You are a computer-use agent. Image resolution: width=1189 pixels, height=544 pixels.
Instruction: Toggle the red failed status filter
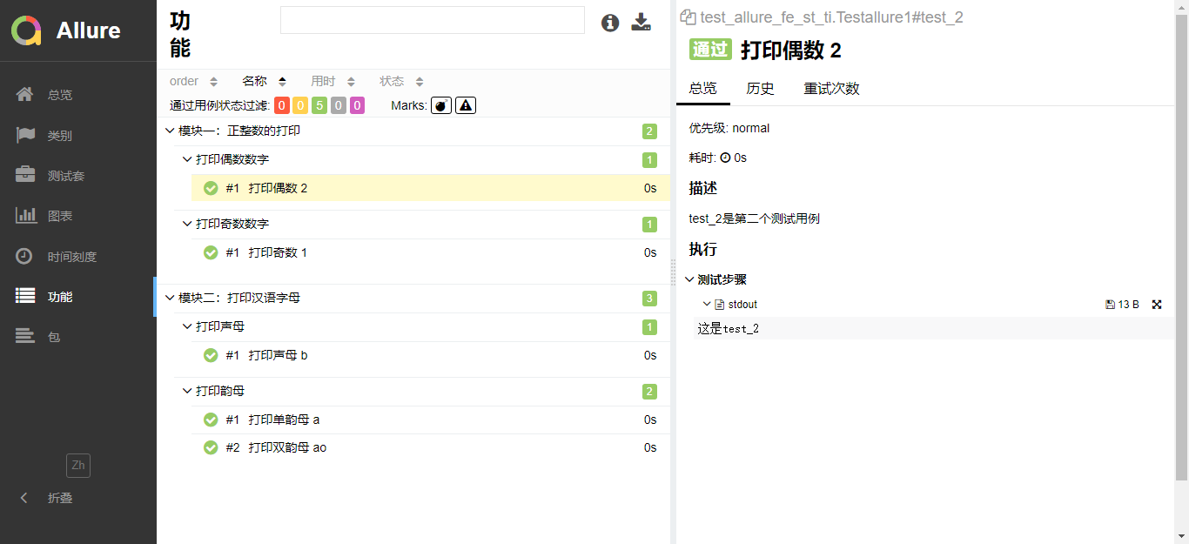click(x=282, y=105)
